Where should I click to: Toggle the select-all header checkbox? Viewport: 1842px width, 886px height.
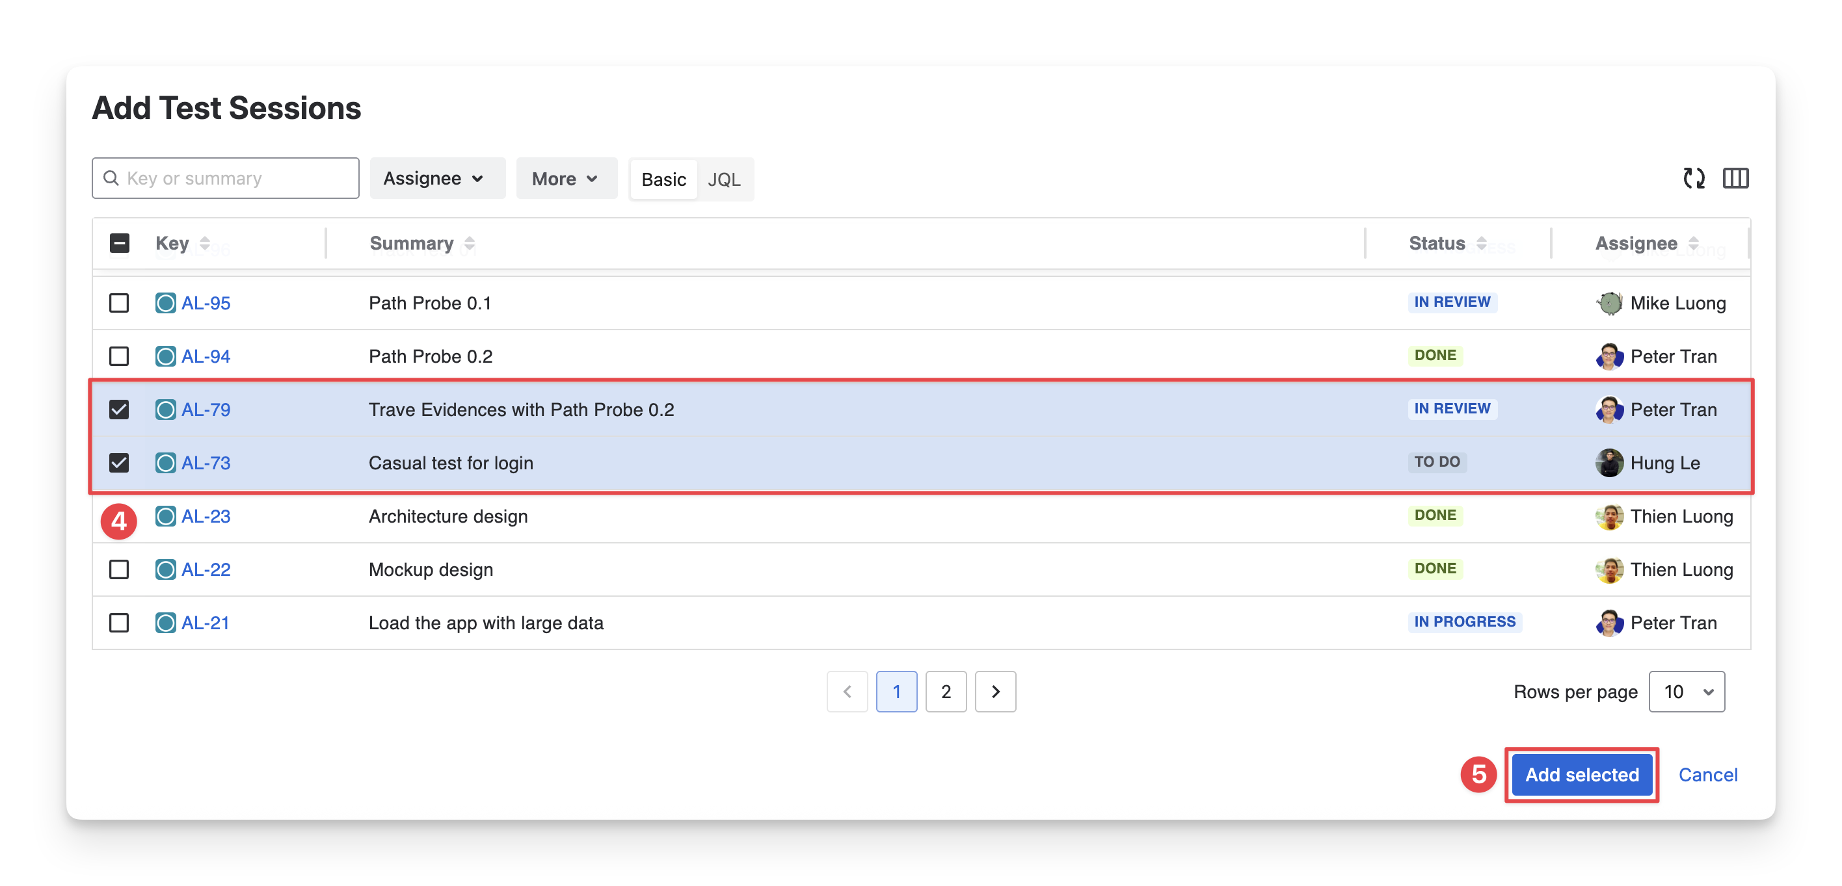pos(120,244)
